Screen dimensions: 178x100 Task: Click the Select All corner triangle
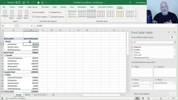(x=2, y=30)
